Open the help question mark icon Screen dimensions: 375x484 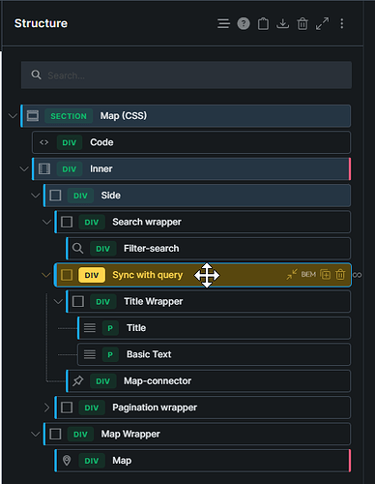[x=244, y=23]
